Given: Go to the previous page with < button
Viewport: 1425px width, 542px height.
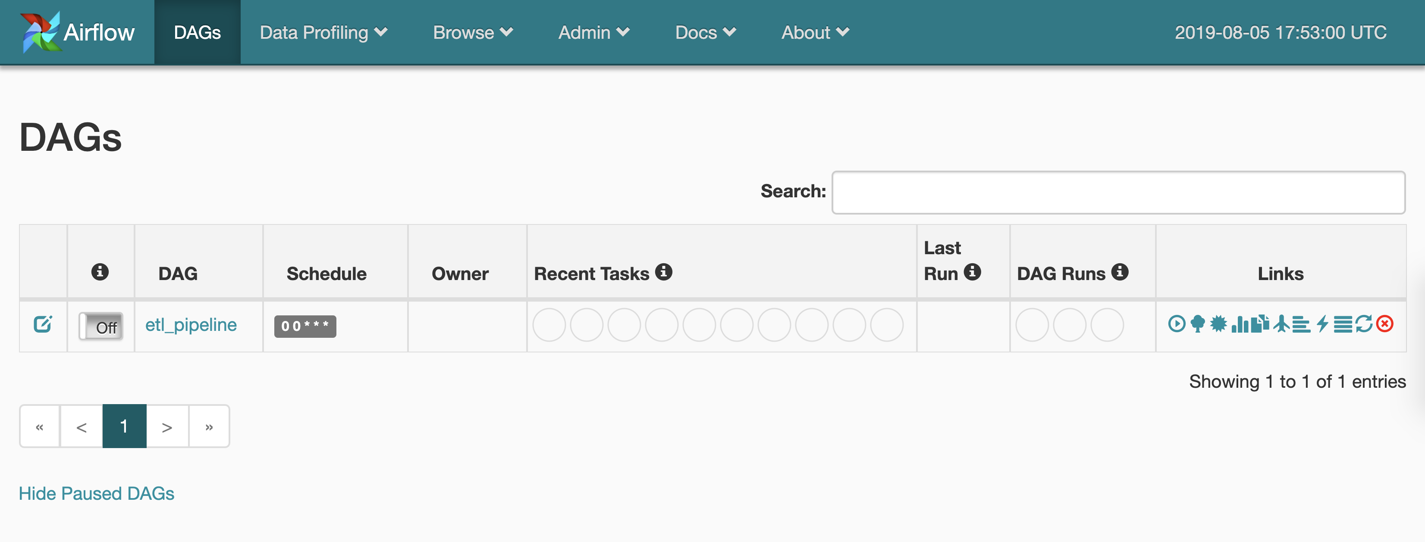Looking at the screenshot, I should (82, 427).
